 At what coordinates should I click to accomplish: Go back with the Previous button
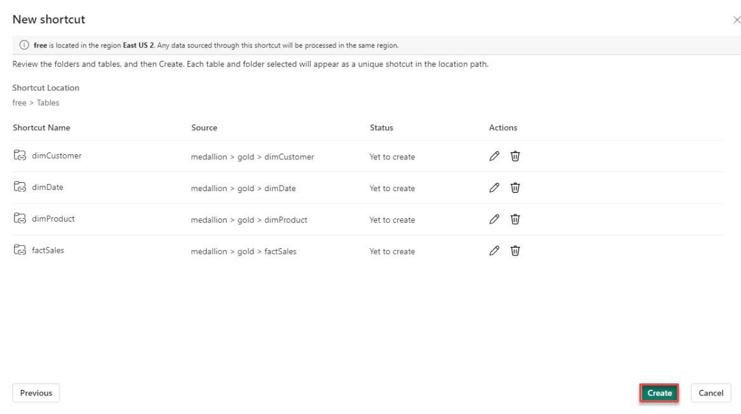36,393
